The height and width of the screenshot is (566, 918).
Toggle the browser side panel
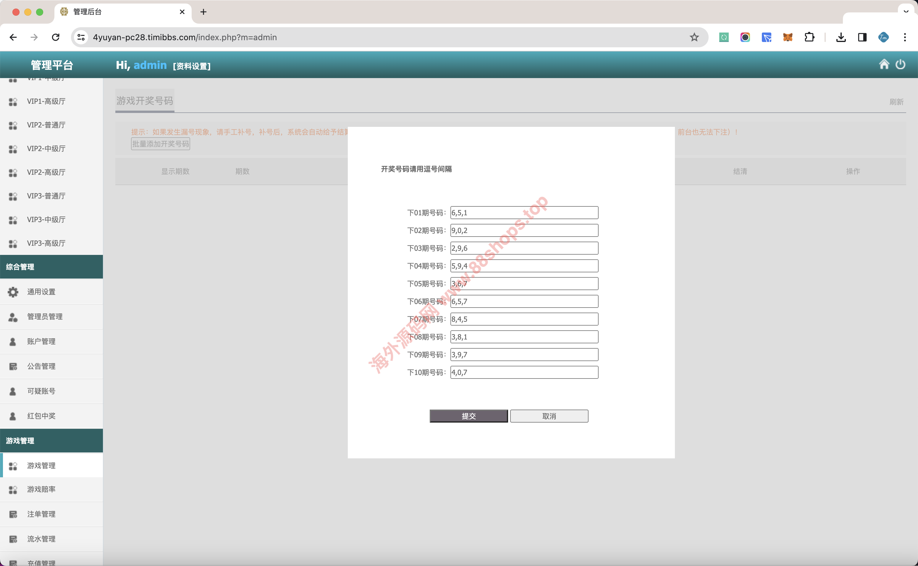[x=862, y=38]
